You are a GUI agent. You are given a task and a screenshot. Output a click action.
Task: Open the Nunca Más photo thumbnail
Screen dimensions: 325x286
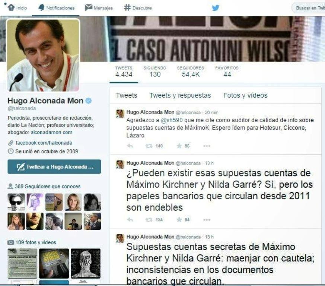point(86,263)
